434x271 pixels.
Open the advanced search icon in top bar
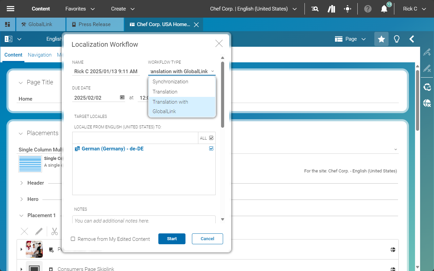(x=314, y=8)
